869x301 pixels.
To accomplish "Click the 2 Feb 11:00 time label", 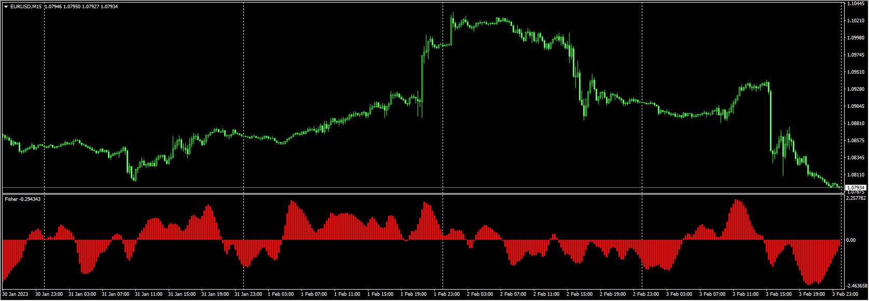I will pyautogui.click(x=546, y=294).
